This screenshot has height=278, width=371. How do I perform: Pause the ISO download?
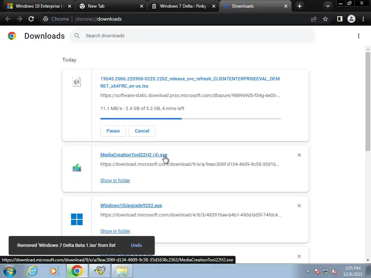tap(113, 131)
